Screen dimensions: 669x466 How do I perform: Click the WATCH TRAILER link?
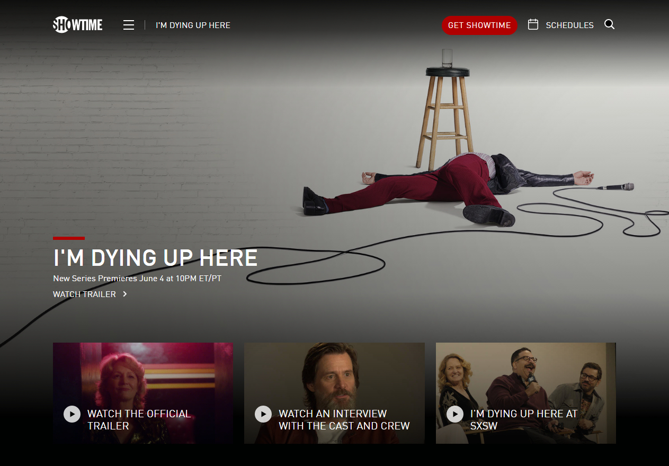coord(84,294)
